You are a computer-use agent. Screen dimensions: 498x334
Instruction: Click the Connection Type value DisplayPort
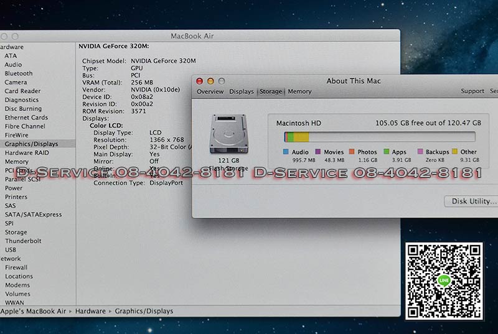click(x=166, y=183)
